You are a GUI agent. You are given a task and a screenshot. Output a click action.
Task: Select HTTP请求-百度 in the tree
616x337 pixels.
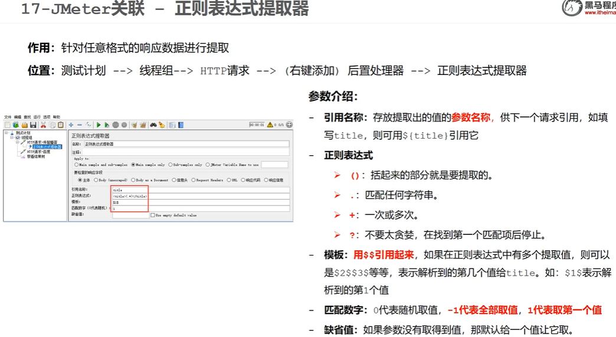click(x=38, y=152)
